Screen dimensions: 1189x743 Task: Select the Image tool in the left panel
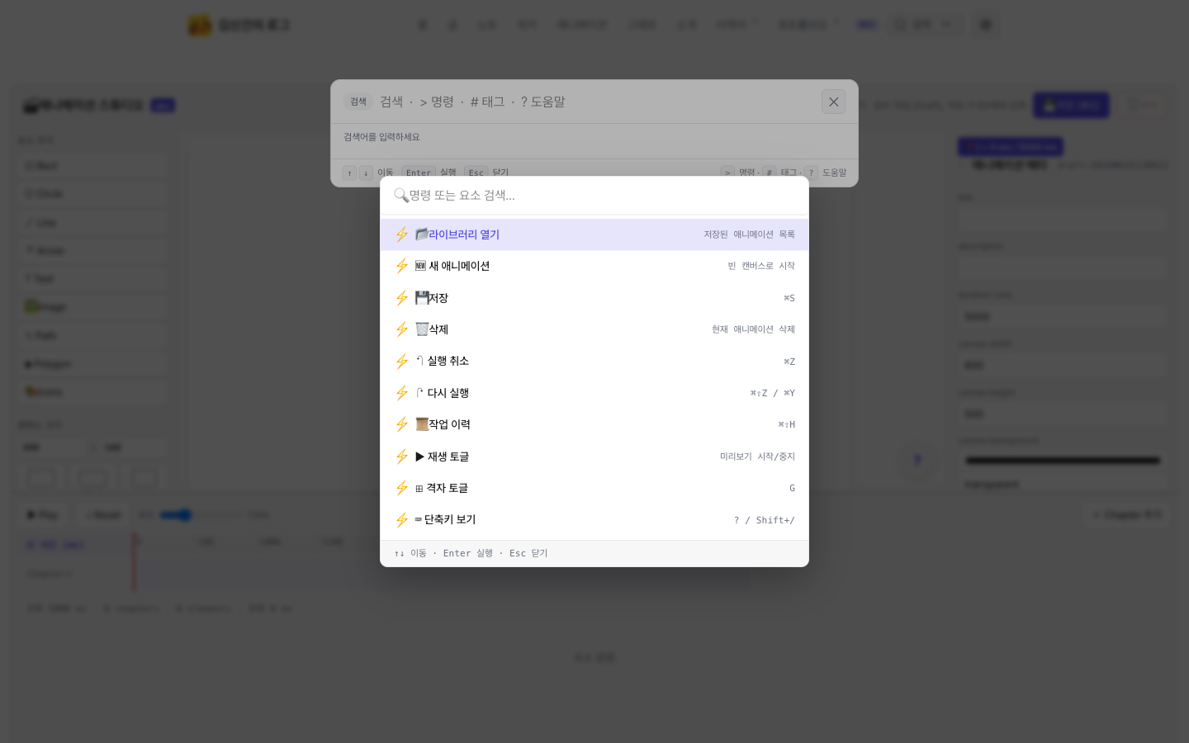click(x=93, y=307)
